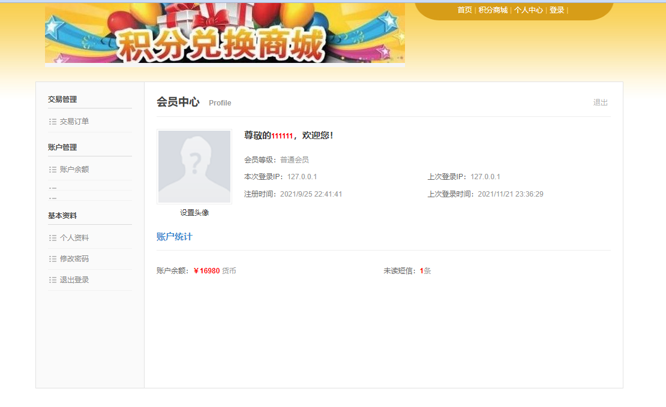Click the placeholder avatar image
Image resolution: width=666 pixels, height=407 pixels.
(x=194, y=167)
